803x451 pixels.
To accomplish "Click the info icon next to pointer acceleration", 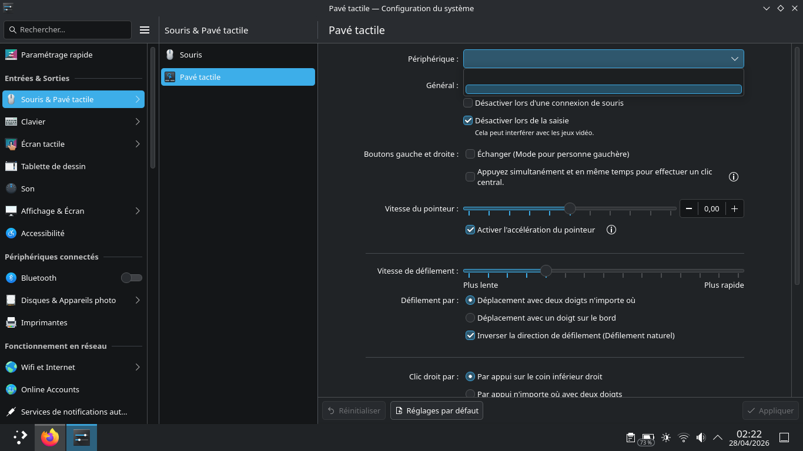I will 611,230.
